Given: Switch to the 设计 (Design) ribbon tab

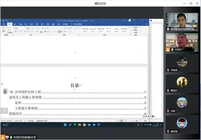Looking at the screenshot, I should [x=26, y=24].
